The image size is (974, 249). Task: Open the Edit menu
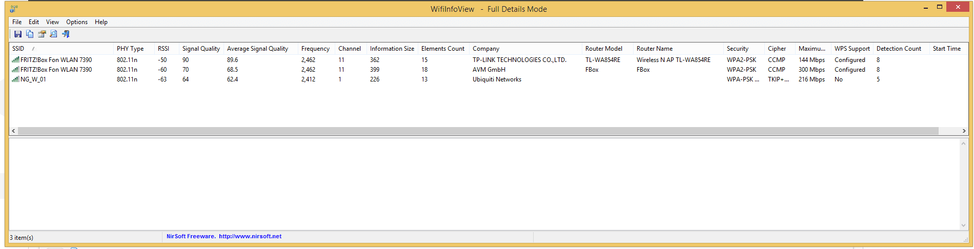click(x=34, y=22)
